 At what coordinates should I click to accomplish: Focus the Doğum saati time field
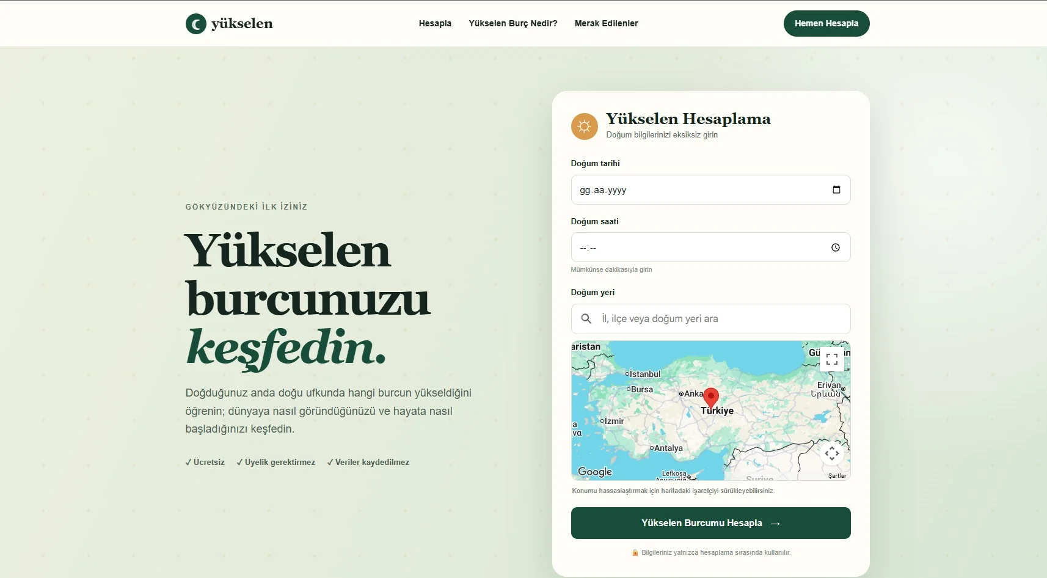click(711, 247)
